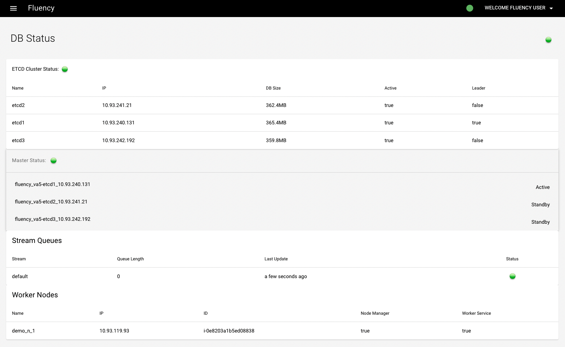Viewport: 565px width, 347px height.
Task: Click the DB Size column header
Action: (x=273, y=88)
